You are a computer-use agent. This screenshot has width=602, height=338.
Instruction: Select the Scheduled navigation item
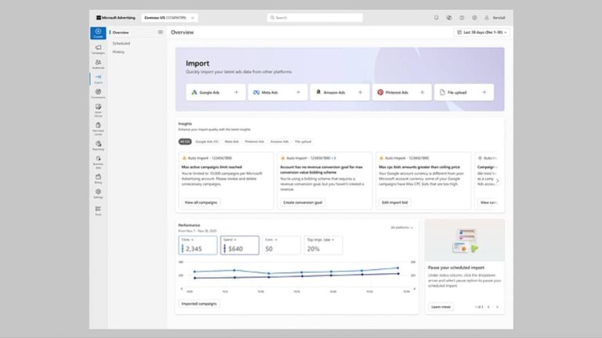[x=121, y=43]
